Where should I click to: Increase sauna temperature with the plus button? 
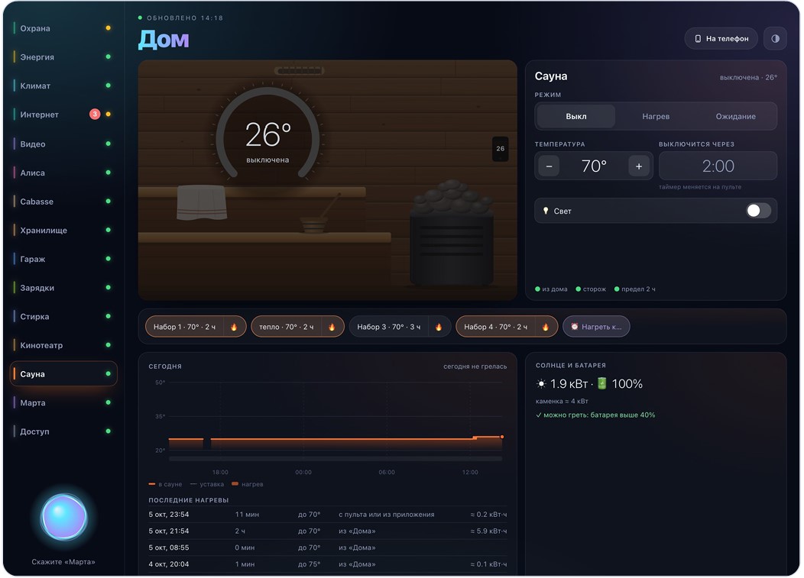click(x=639, y=166)
